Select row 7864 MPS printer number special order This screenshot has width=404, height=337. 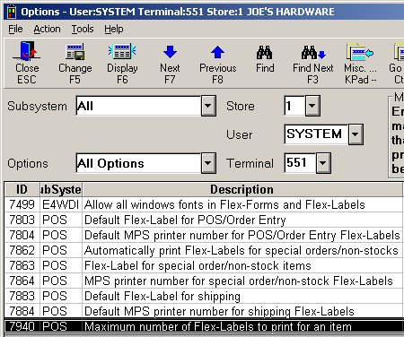click(x=204, y=281)
